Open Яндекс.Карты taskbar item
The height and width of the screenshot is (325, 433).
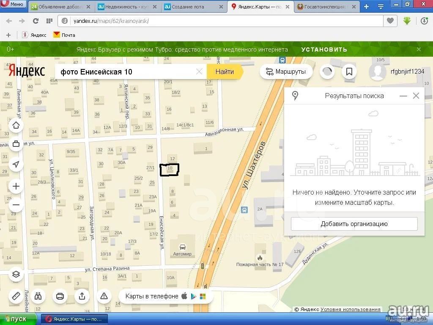74,319
